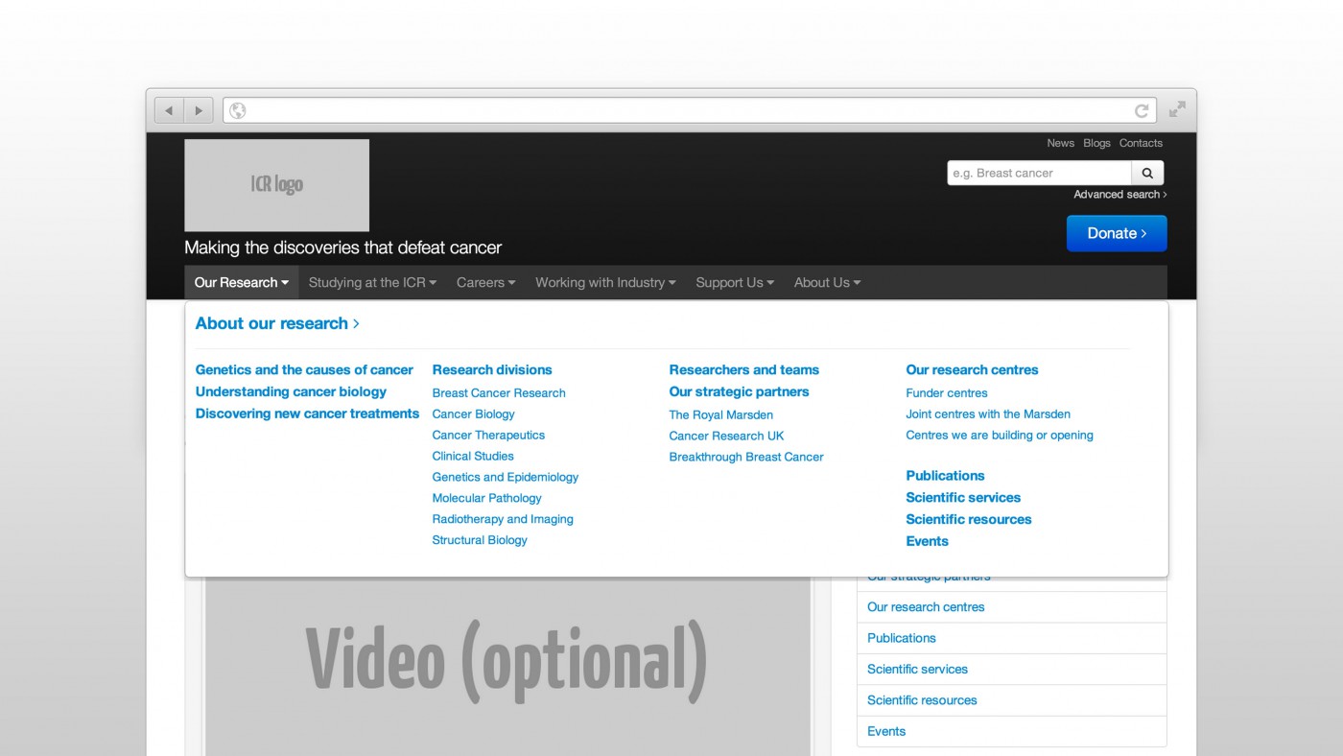The height and width of the screenshot is (756, 1343).
Task: Select Understanding cancer biology
Action: [291, 391]
